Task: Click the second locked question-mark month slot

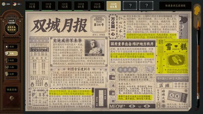Action: tap(146, 6)
